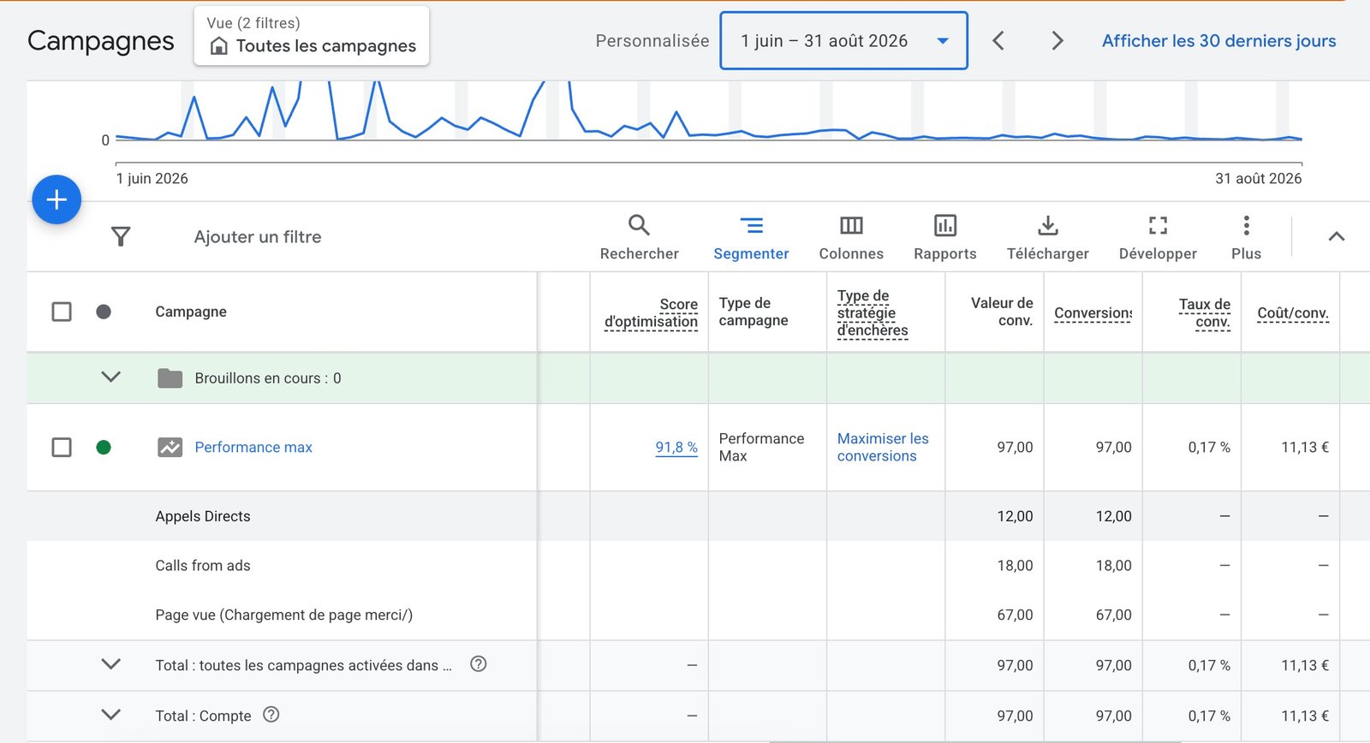This screenshot has height=743, width=1370.
Task: Tick the select-all campaigns checkbox
Action: (62, 312)
